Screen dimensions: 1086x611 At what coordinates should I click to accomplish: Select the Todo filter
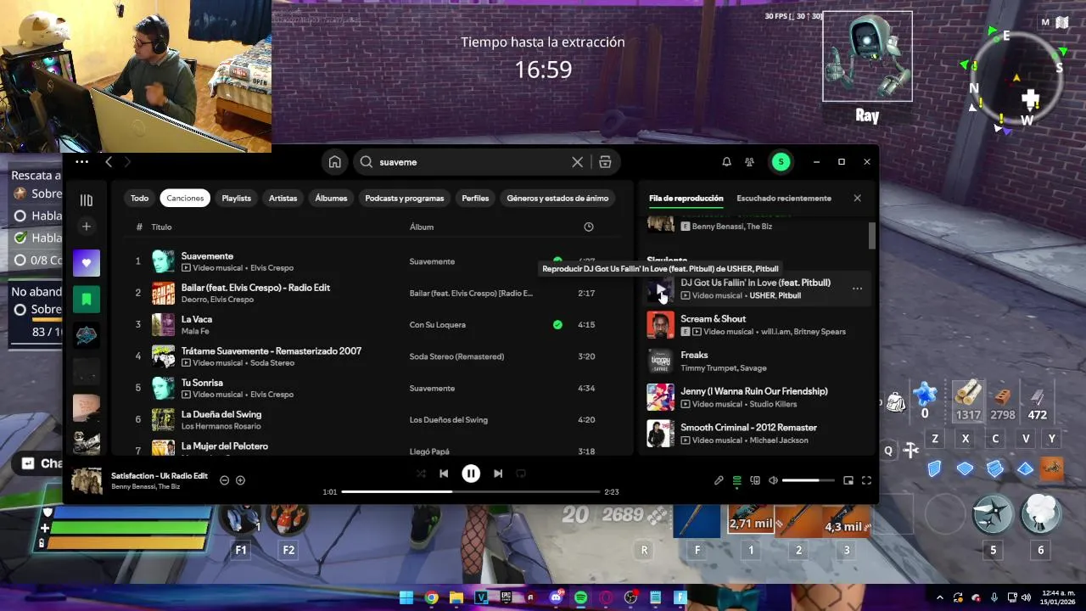[139, 198]
